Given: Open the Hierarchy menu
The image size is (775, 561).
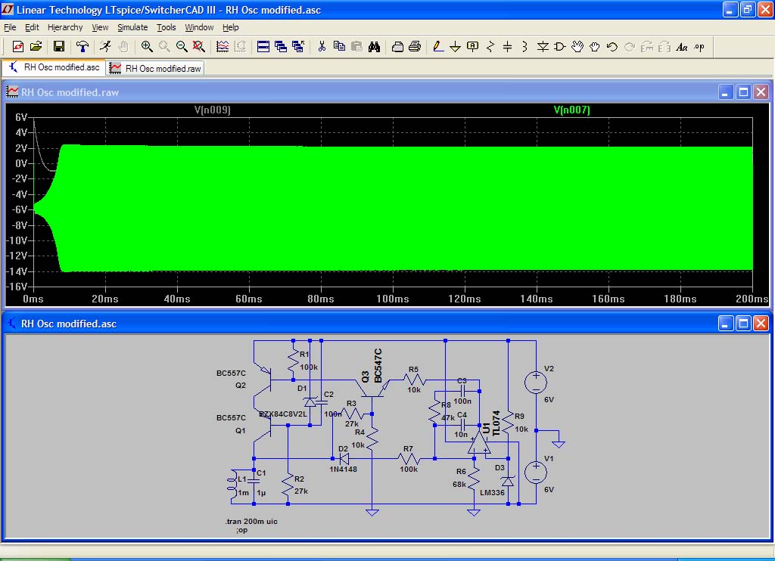Looking at the screenshot, I should pos(65,27).
